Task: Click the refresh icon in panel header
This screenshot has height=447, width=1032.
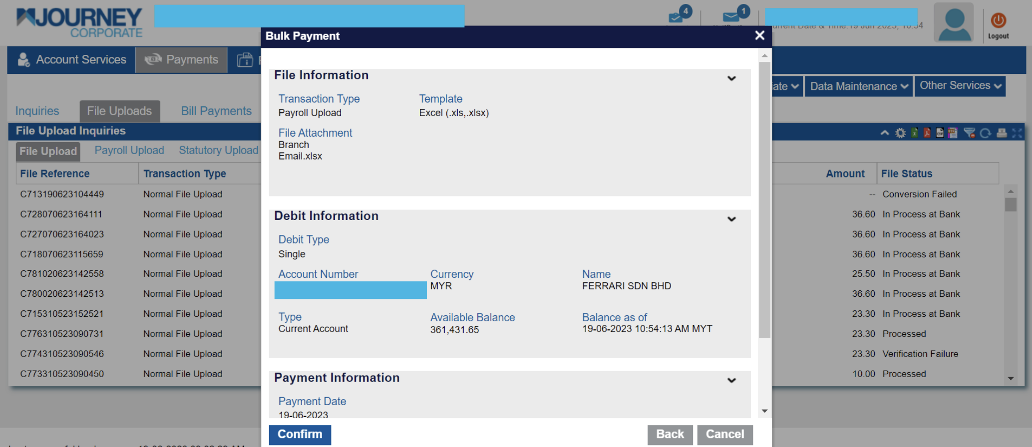Action: (x=985, y=133)
